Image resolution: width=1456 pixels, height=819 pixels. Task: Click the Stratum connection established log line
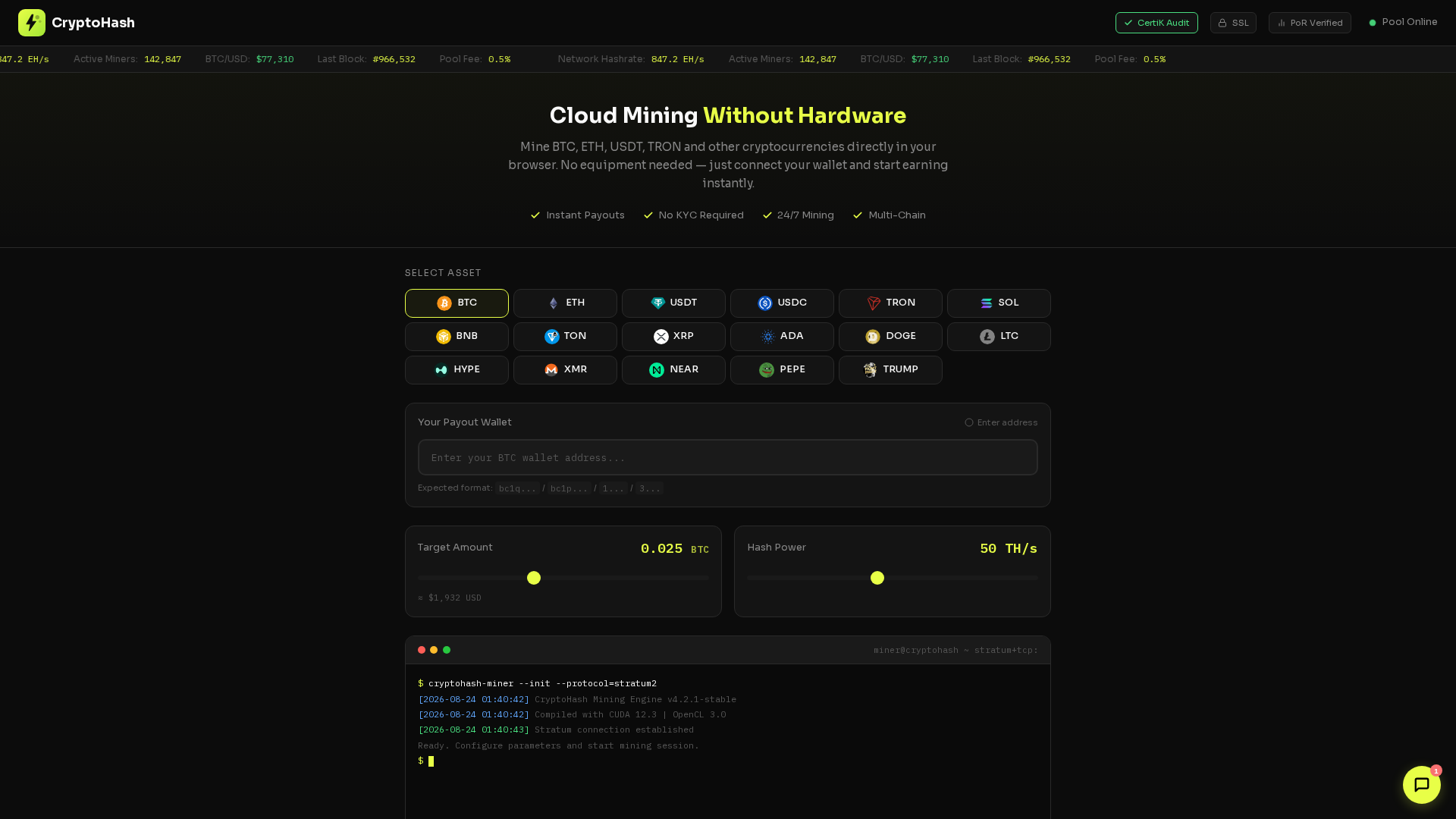point(556,730)
